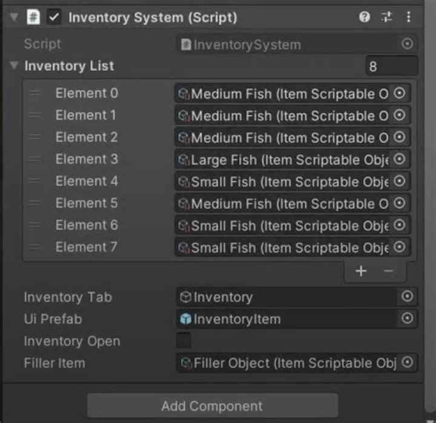Collapse the Inventory List array

coord(14,66)
